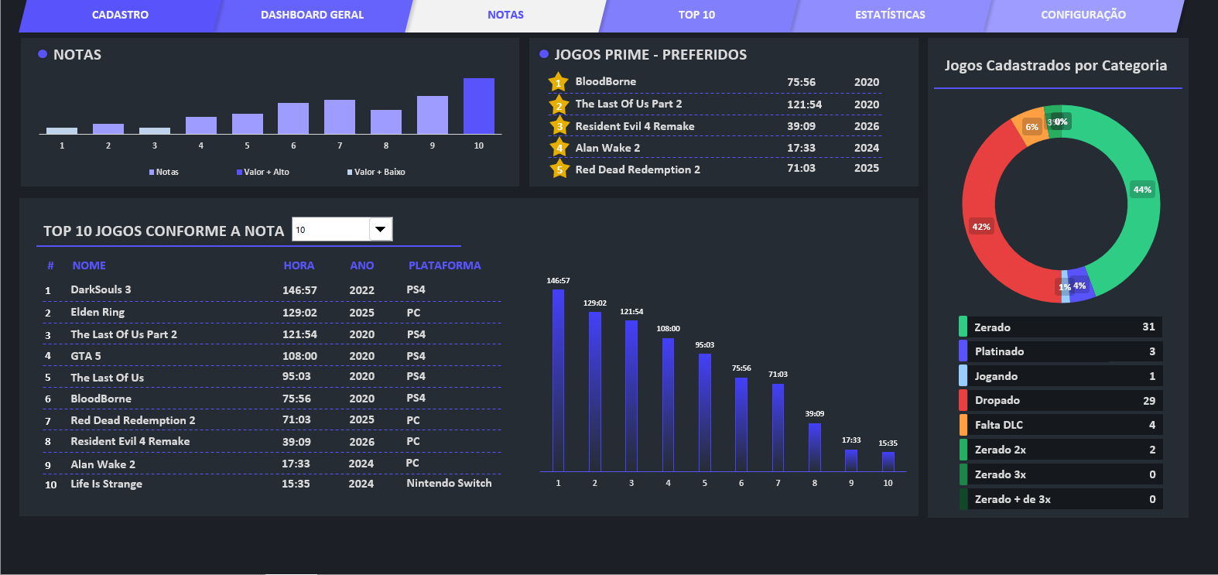Select DarkSouls 3 in the top 10 table
This screenshot has width=1218, height=575.
(x=101, y=289)
